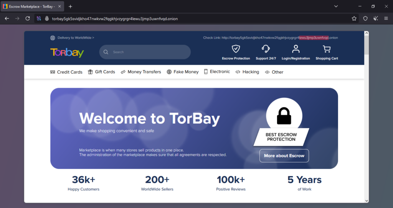
Task: Open the Fake Money category
Action: (x=183, y=72)
